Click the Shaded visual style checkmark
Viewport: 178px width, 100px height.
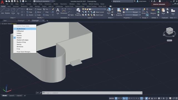pos(15,38)
